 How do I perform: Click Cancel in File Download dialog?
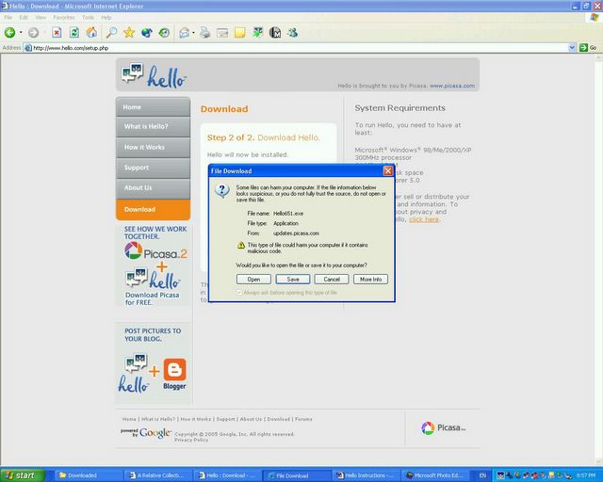[332, 280]
